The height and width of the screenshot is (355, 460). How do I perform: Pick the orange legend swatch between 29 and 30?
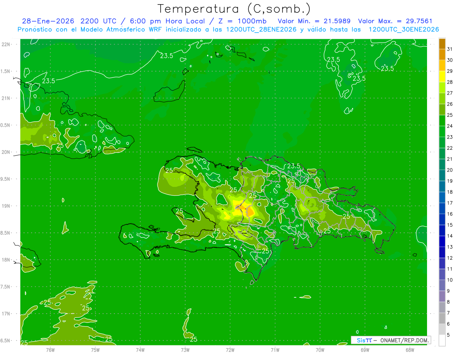[x=442, y=65]
